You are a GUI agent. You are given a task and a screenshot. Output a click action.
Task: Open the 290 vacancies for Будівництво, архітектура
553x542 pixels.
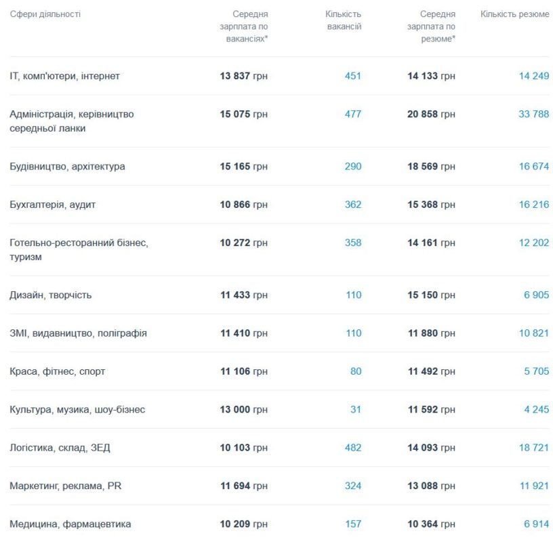click(x=352, y=166)
